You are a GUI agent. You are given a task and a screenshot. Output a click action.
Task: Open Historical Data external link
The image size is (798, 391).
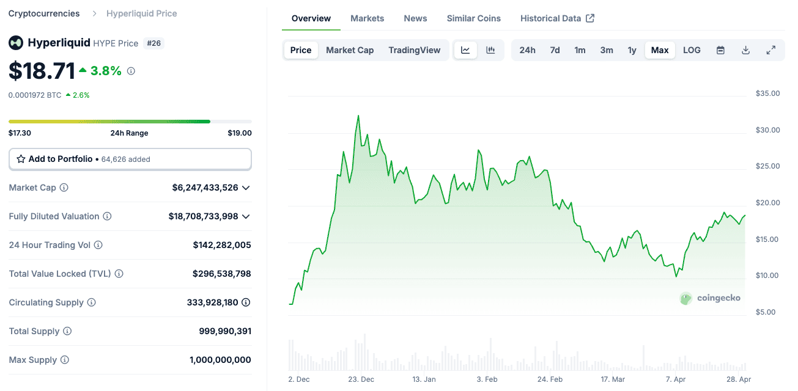click(x=556, y=18)
